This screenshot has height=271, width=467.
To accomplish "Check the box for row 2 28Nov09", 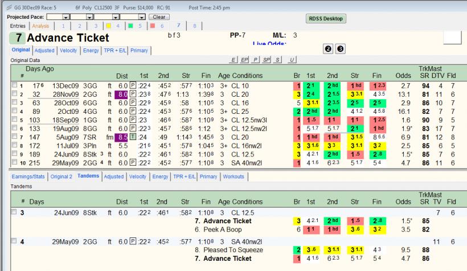I will tap(14, 94).
